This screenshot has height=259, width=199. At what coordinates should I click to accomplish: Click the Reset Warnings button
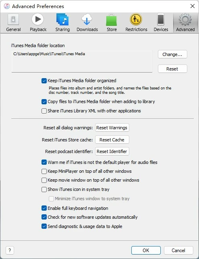tap(112, 128)
